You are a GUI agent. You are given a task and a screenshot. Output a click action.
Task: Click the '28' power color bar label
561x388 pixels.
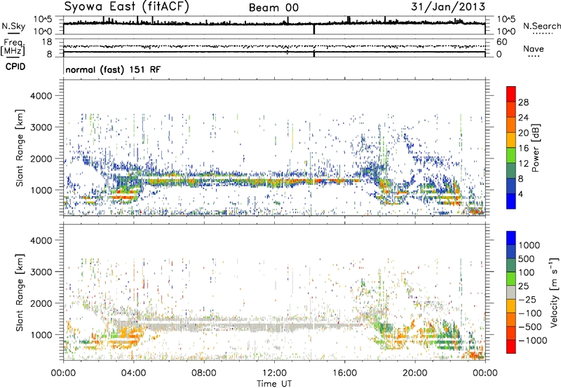point(523,102)
